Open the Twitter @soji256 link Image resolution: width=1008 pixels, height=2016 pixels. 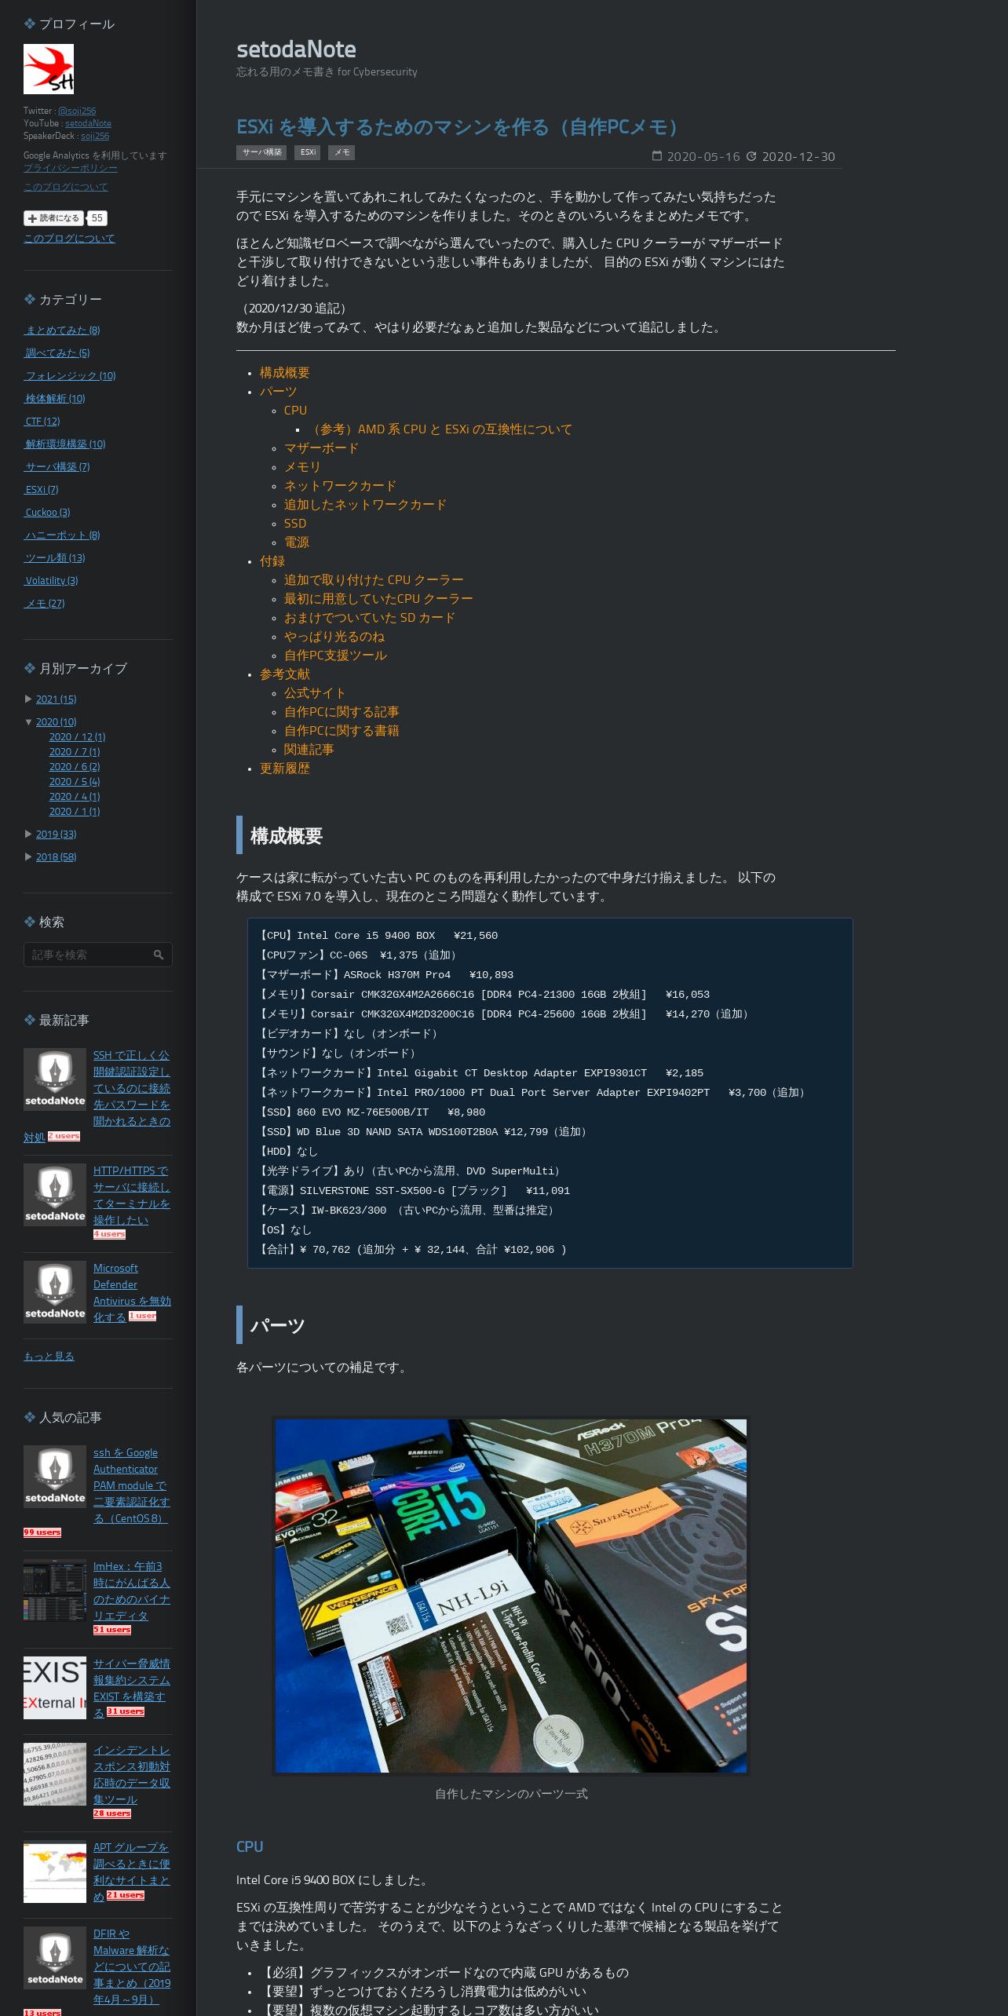coord(77,111)
